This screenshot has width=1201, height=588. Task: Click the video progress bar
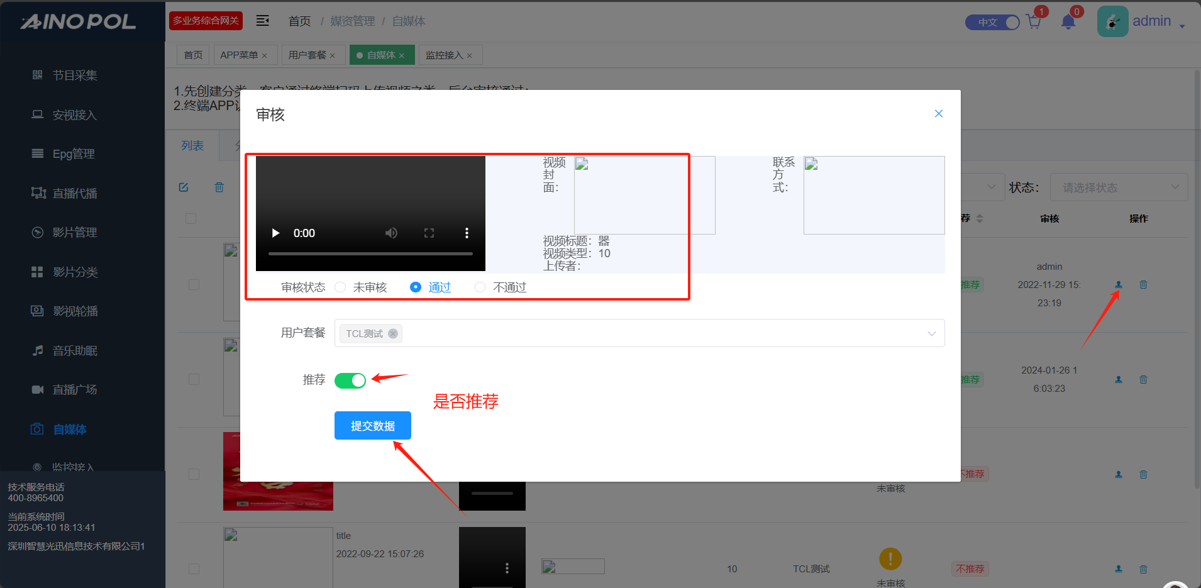click(370, 253)
